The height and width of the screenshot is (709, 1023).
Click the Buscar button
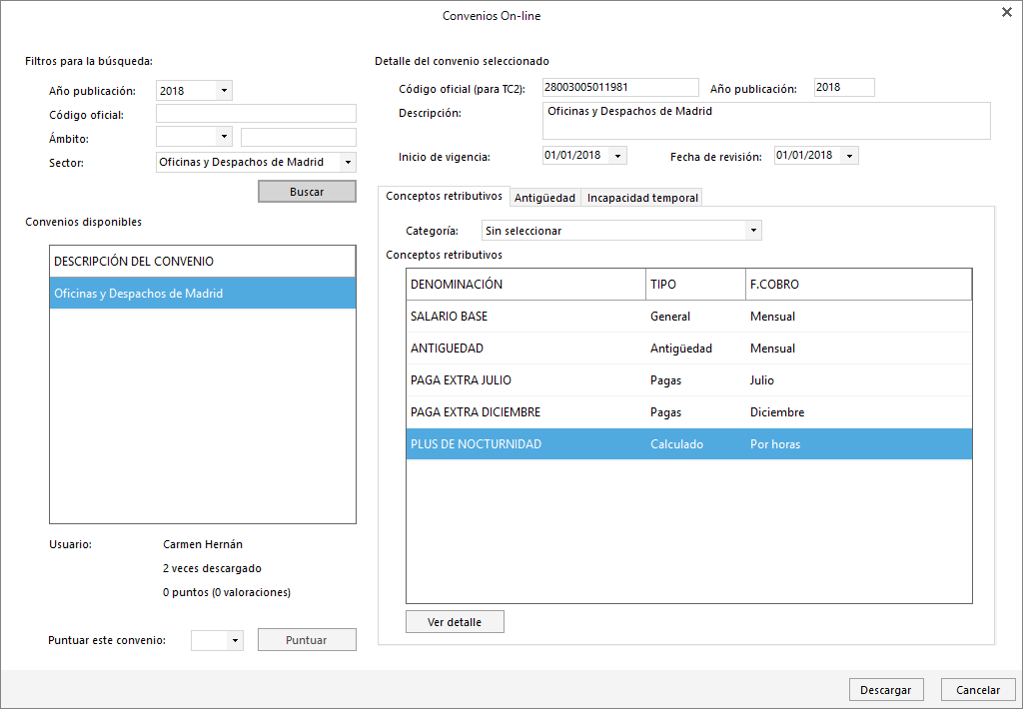[x=307, y=191]
